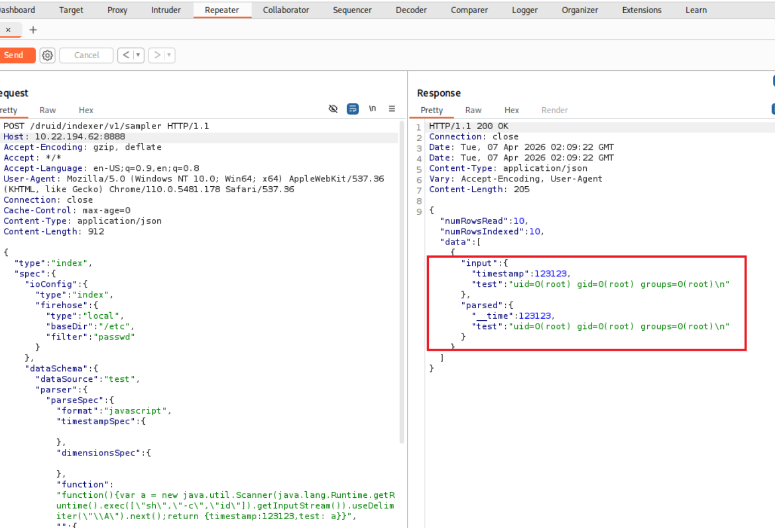Viewport: 775px width, 528px height.
Task: Add a new Repeater tab with plus icon
Action: 33,30
